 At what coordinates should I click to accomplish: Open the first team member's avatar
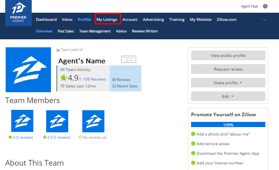point(22,121)
